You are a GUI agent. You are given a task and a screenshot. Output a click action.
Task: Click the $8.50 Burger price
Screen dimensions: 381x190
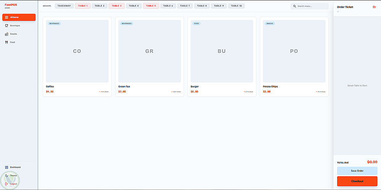point(194,92)
